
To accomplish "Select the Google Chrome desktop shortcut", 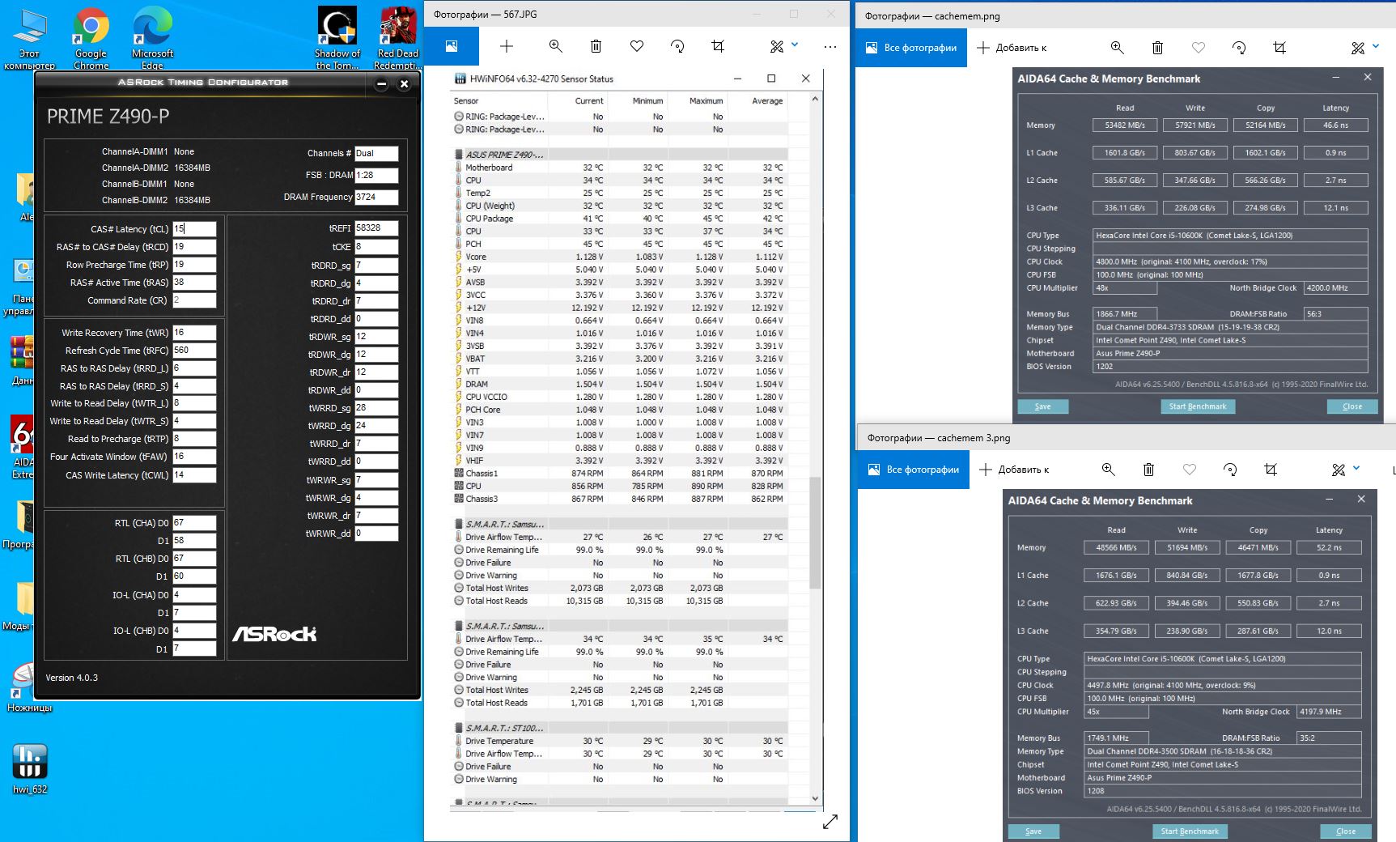I will [x=91, y=38].
